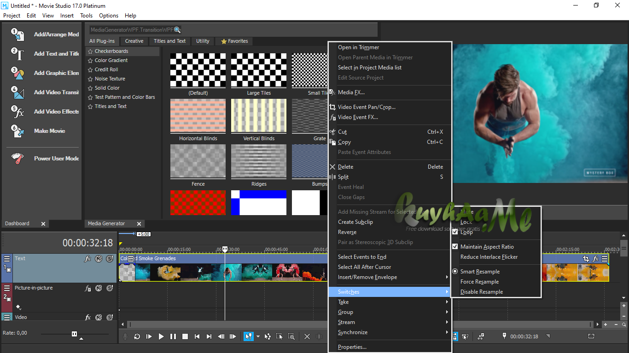629x353 pixels.
Task: Pause playback in transport bar
Action: [x=173, y=336]
